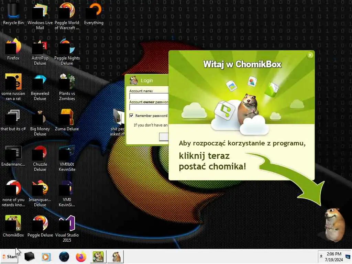Launch Chuzzle Deluxe desktop icon
Viewport: 352px width, 264px height.
pyautogui.click(x=40, y=158)
